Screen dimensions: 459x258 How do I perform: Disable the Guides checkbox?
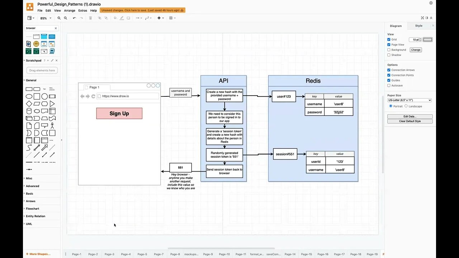coord(389,80)
